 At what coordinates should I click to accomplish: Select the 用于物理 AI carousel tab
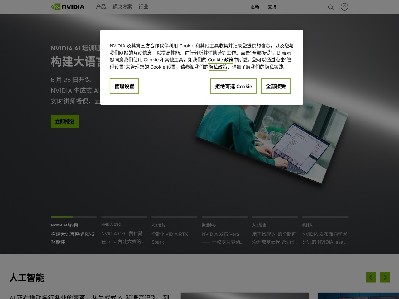pyautogui.click(x=275, y=231)
